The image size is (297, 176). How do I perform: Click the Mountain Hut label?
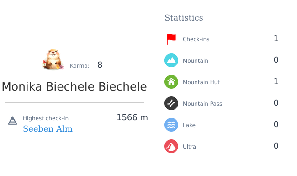click(x=201, y=82)
